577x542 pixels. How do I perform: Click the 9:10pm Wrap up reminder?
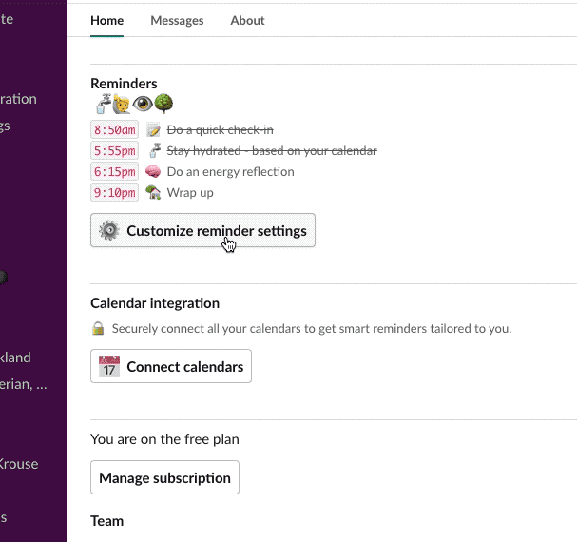190,193
